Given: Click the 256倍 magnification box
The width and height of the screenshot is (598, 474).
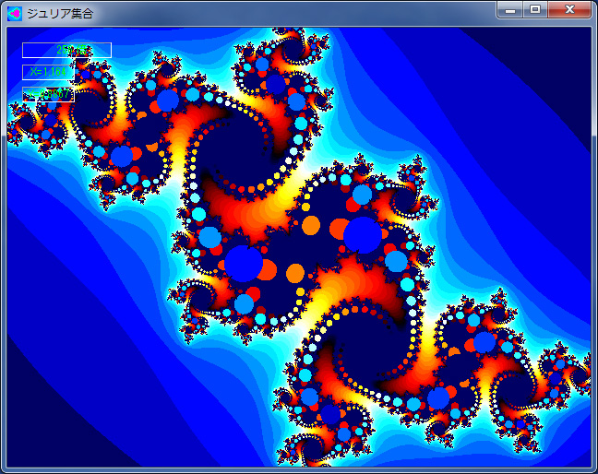Looking at the screenshot, I should (x=66, y=50).
